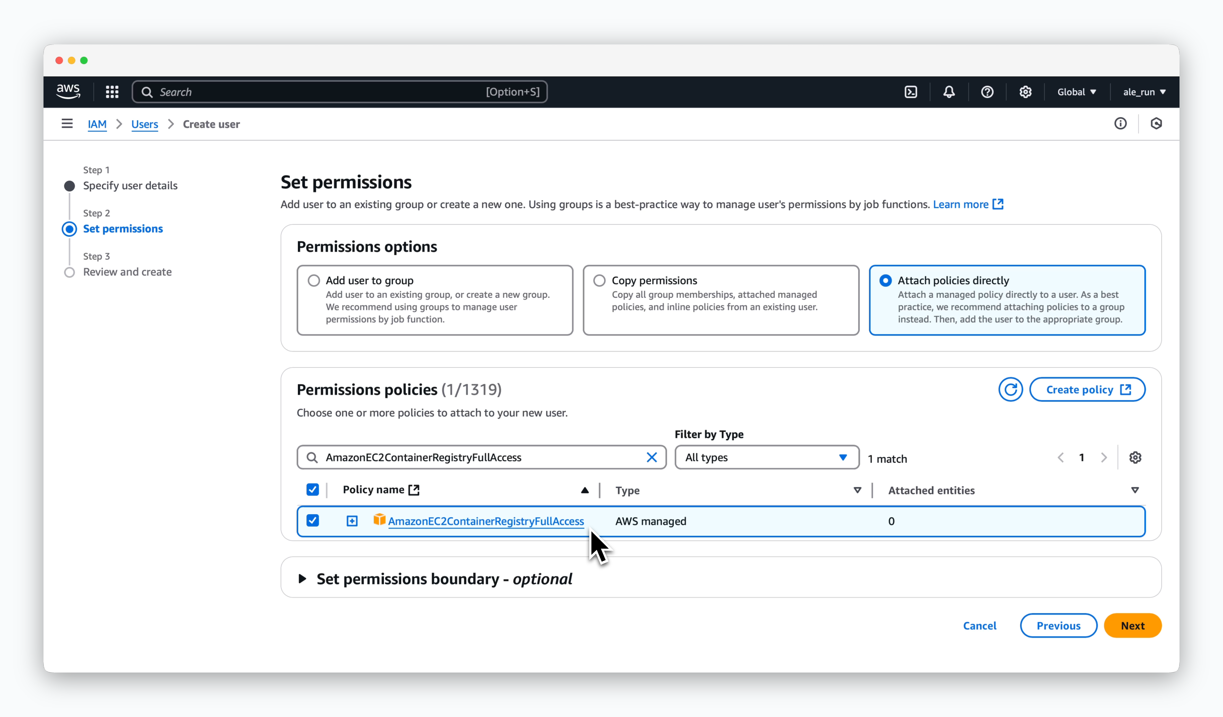1223x717 pixels.
Task: Click the Create policy button
Action: pos(1087,390)
